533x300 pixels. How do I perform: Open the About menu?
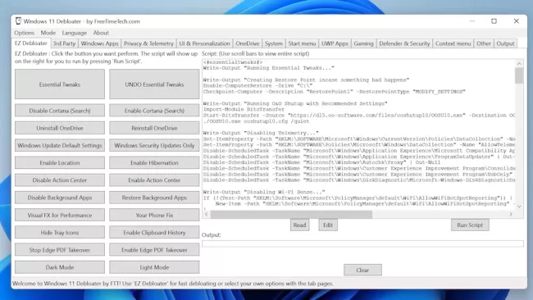point(101,33)
